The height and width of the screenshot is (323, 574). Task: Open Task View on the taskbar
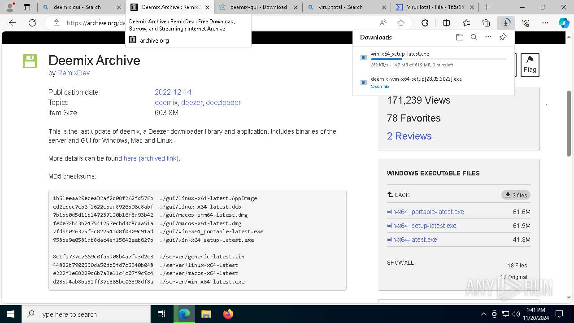click(161, 314)
